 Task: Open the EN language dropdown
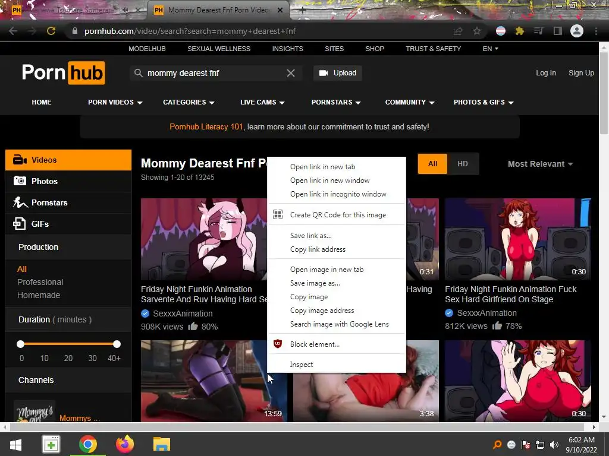click(490, 49)
